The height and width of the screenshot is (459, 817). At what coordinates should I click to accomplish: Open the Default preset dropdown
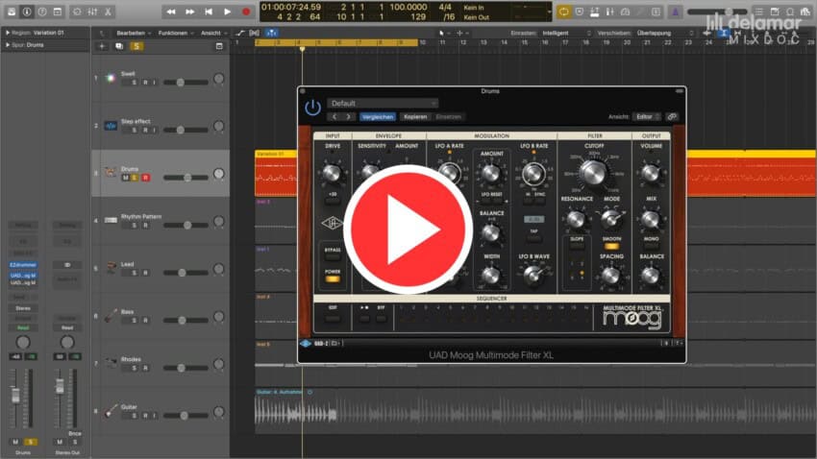click(383, 103)
